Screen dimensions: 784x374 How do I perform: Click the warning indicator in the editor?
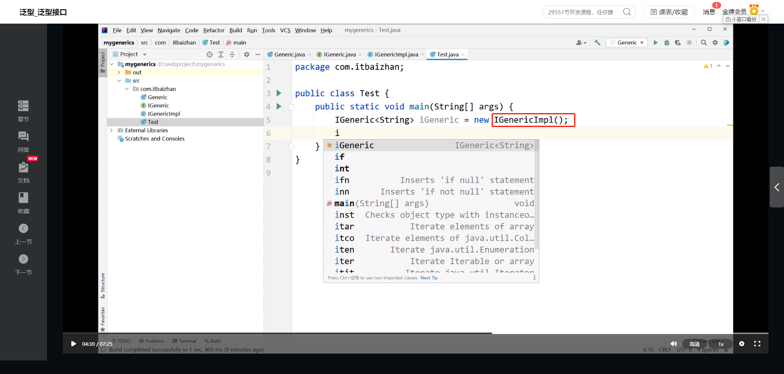click(708, 66)
